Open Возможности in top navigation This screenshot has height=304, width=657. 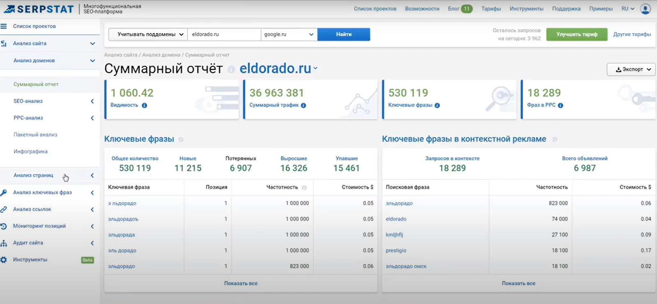[x=422, y=9]
